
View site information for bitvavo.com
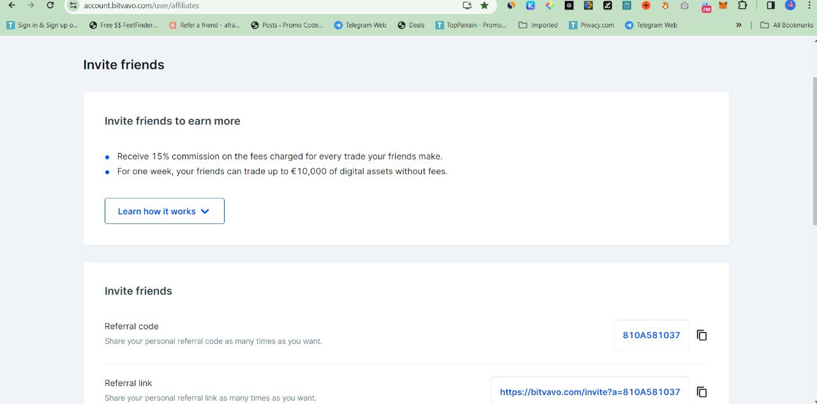point(73,5)
